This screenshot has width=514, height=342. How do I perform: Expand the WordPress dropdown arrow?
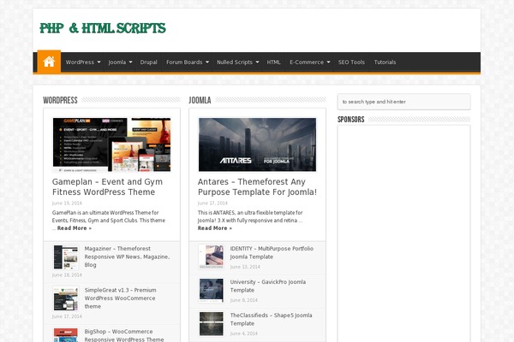pyautogui.click(x=99, y=62)
